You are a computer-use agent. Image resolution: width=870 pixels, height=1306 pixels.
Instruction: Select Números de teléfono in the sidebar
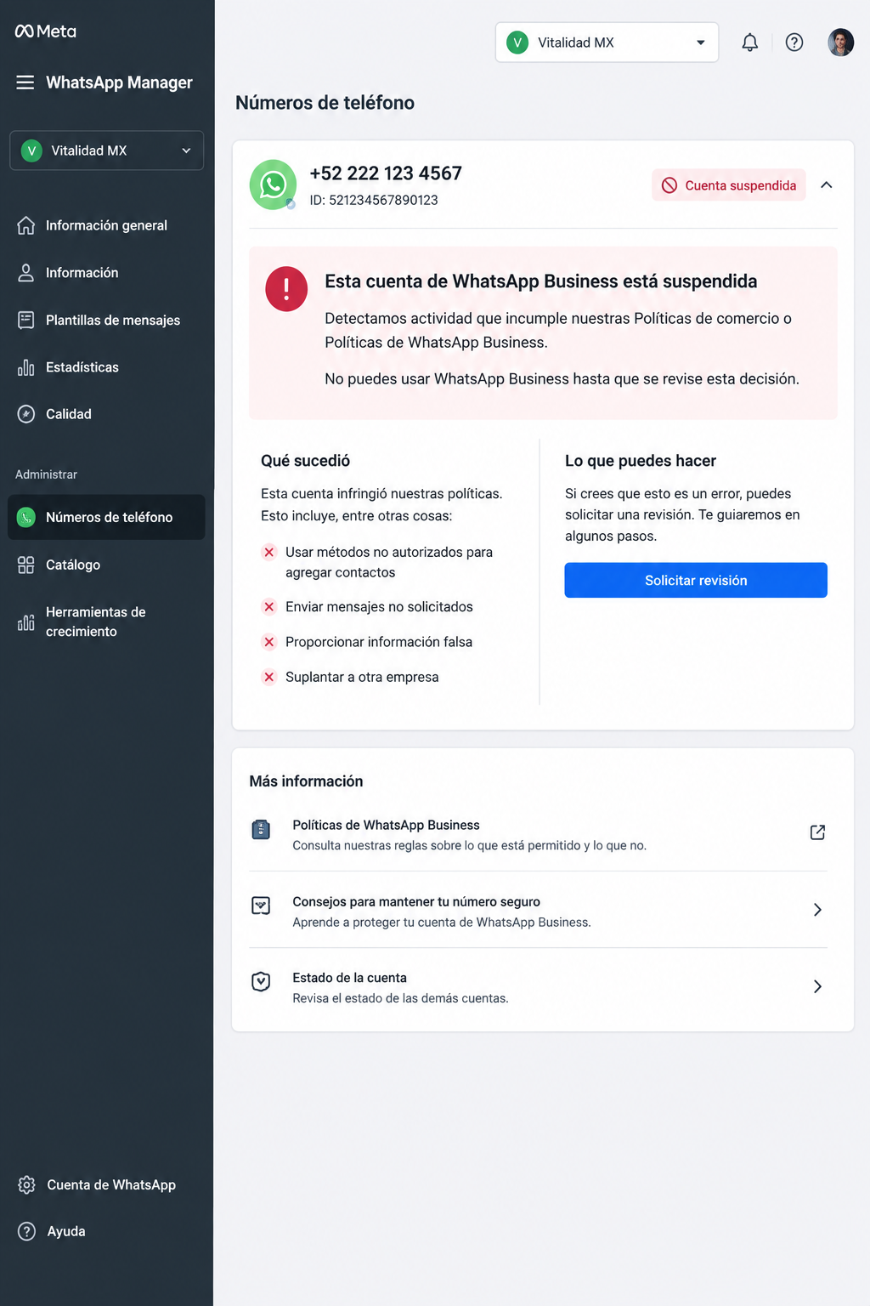pos(106,517)
